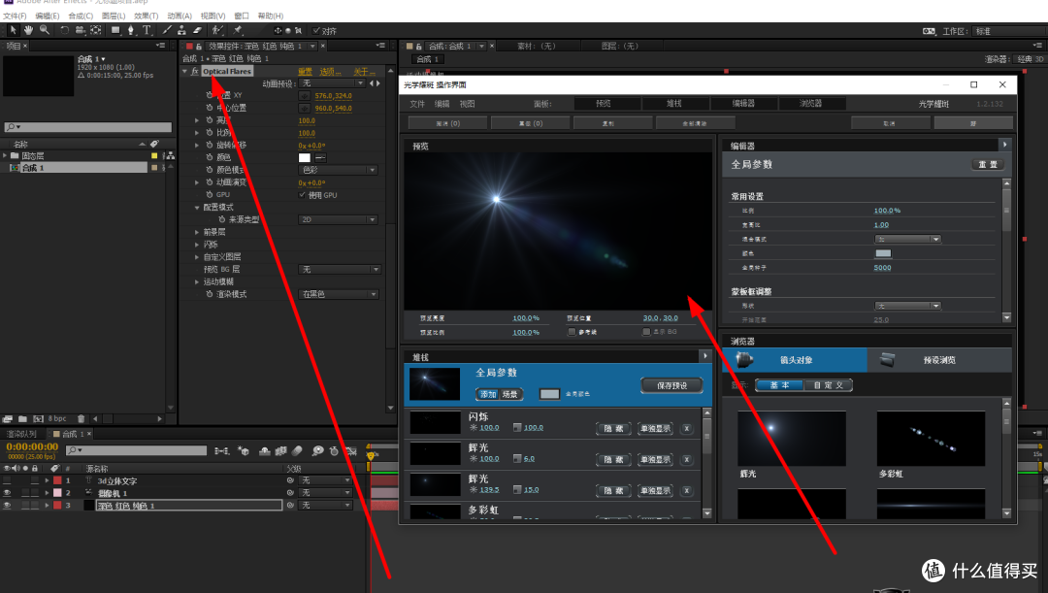This screenshot has height=593, width=1048.
Task: Select the Clone Stamp tool
Action: tap(181, 30)
